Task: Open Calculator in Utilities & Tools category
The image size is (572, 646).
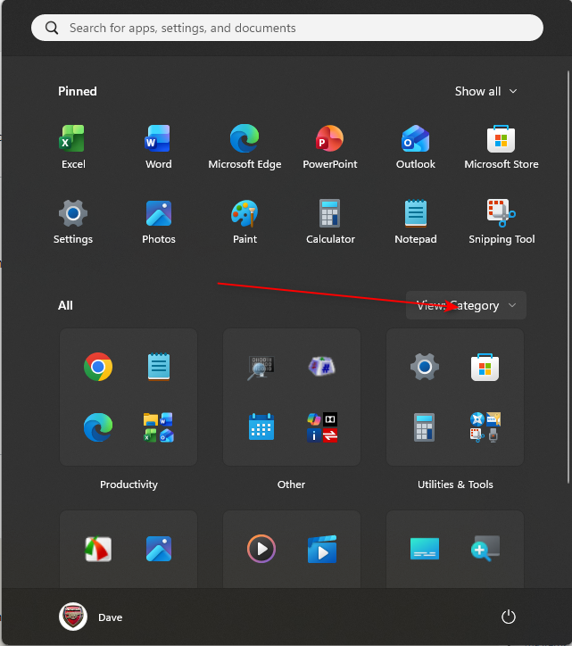Action: [x=425, y=427]
